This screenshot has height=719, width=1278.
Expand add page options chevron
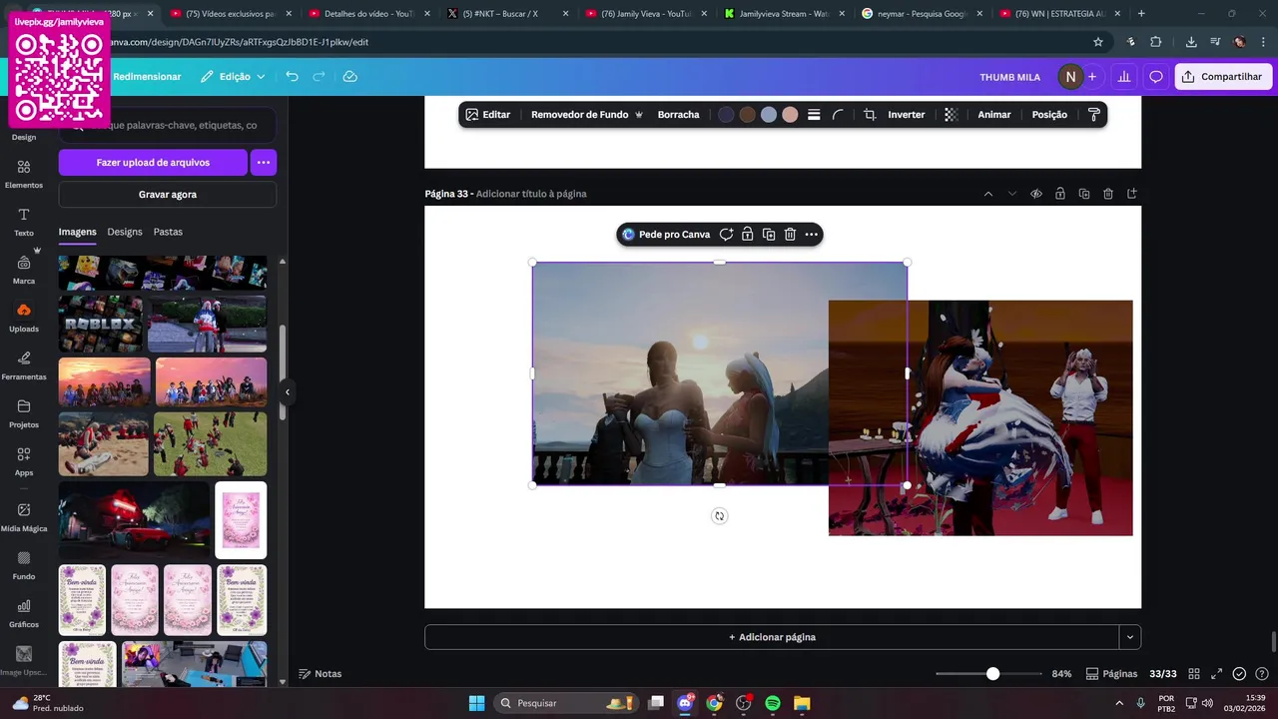tap(1130, 637)
